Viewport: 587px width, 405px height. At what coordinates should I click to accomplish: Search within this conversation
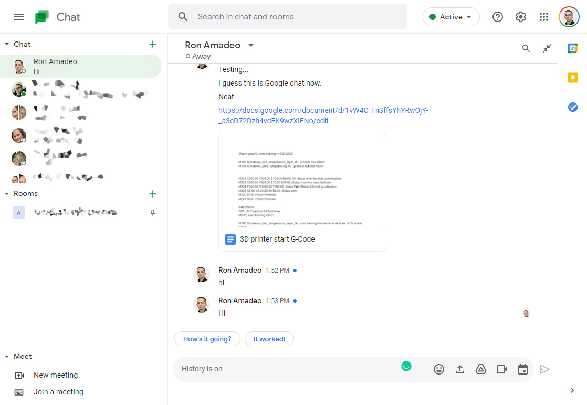(526, 48)
